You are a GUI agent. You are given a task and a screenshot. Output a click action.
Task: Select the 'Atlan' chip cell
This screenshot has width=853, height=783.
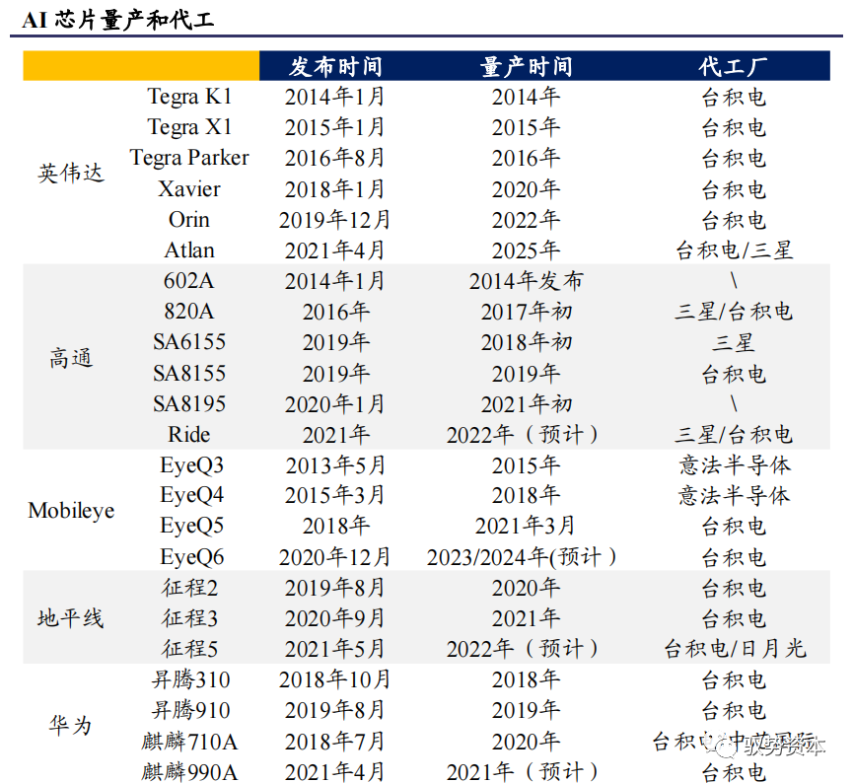(x=189, y=250)
